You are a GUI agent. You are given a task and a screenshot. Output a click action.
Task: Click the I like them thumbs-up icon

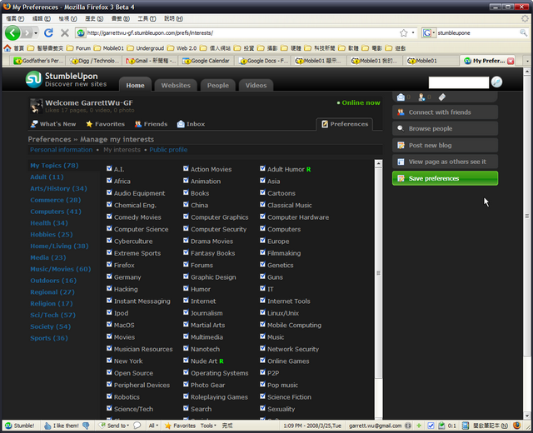pyautogui.click(x=47, y=426)
